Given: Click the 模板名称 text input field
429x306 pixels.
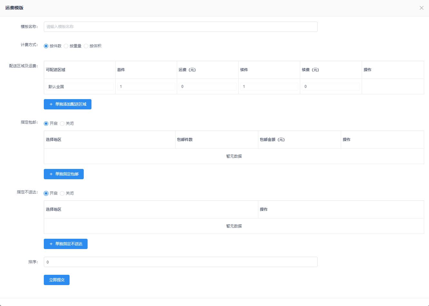Looking at the screenshot, I should 180,27.
